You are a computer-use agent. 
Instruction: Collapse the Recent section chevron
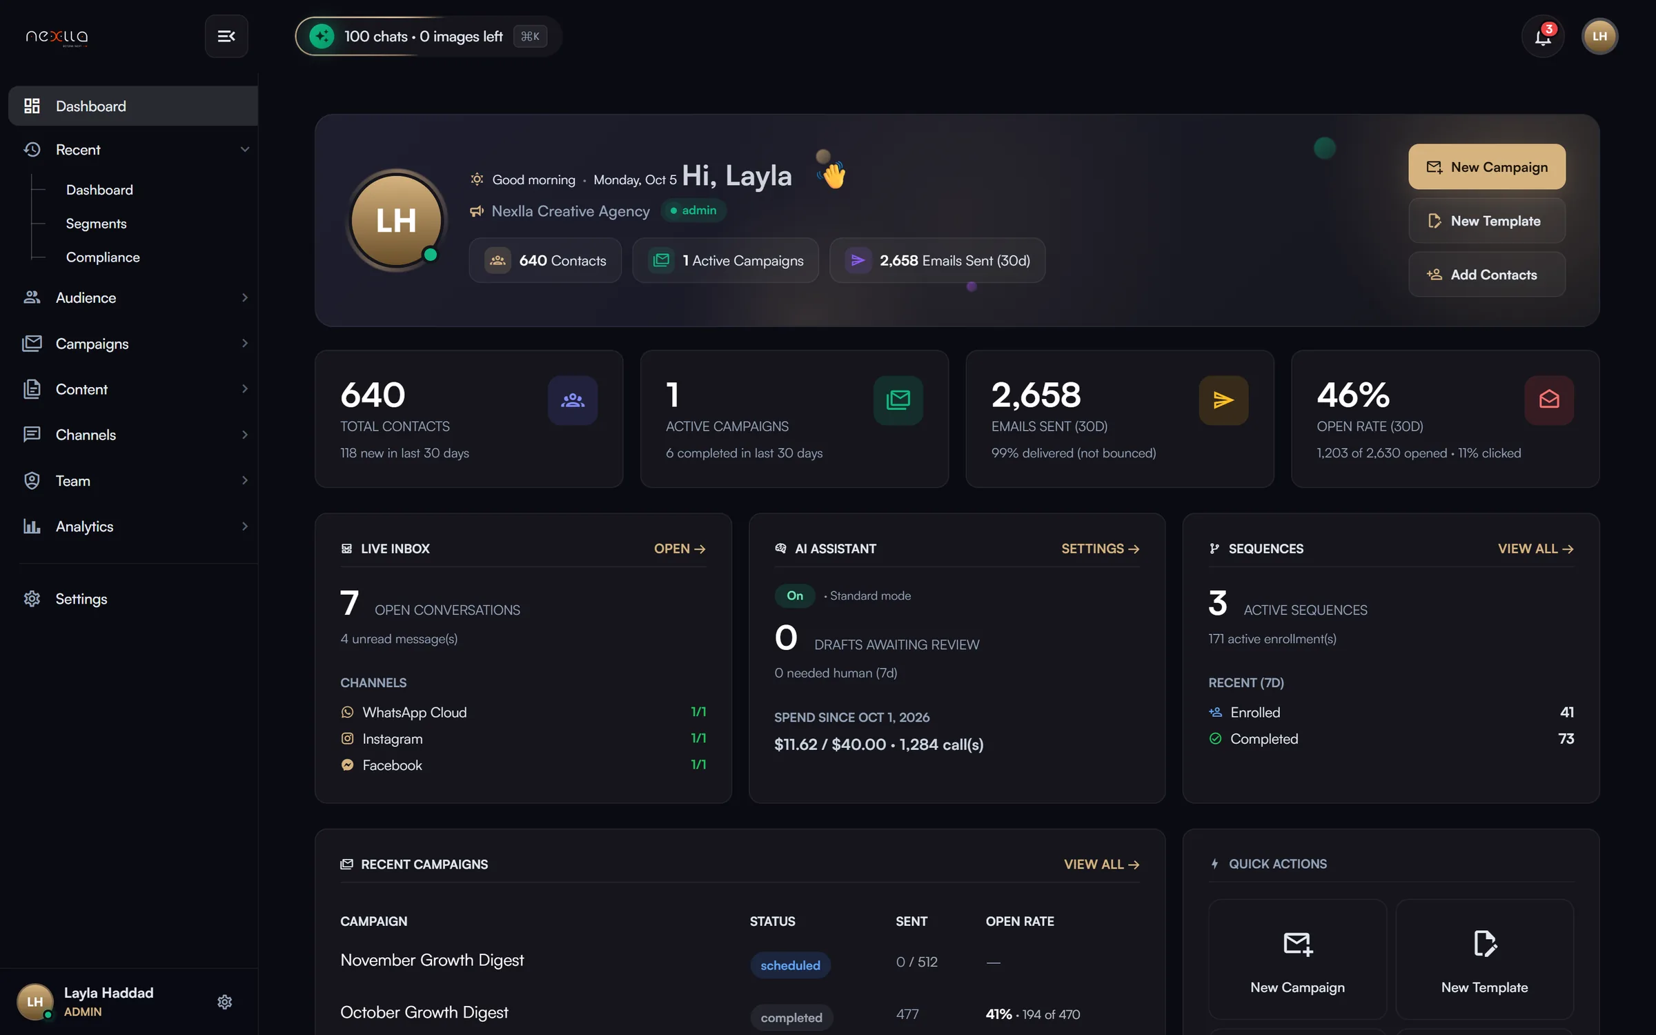244,149
